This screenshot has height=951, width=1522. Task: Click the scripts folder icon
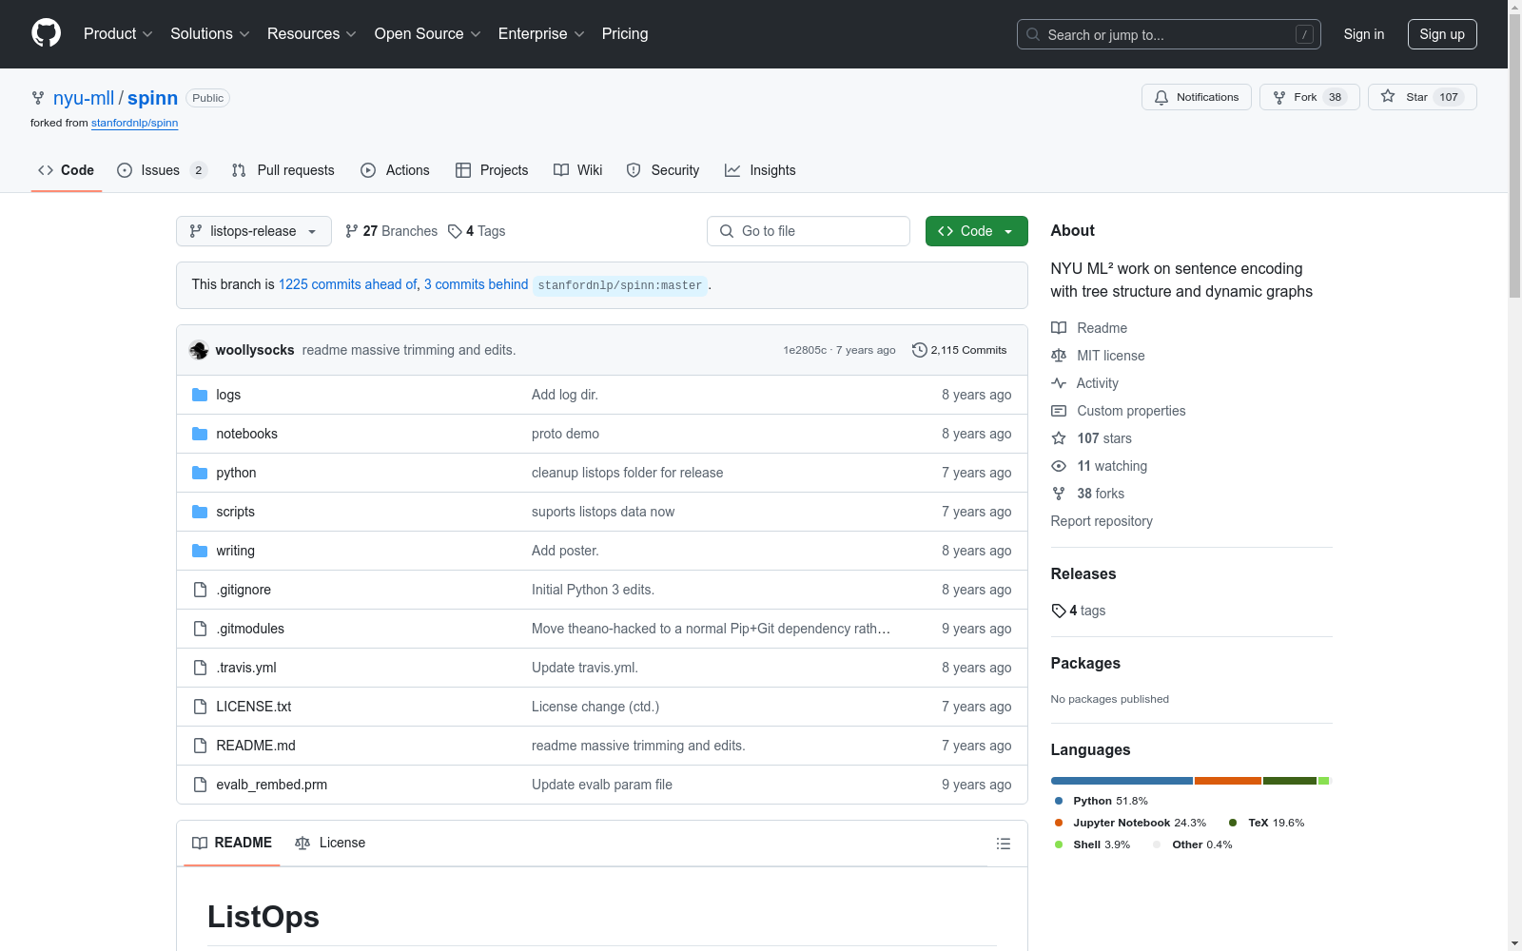pos(200,512)
